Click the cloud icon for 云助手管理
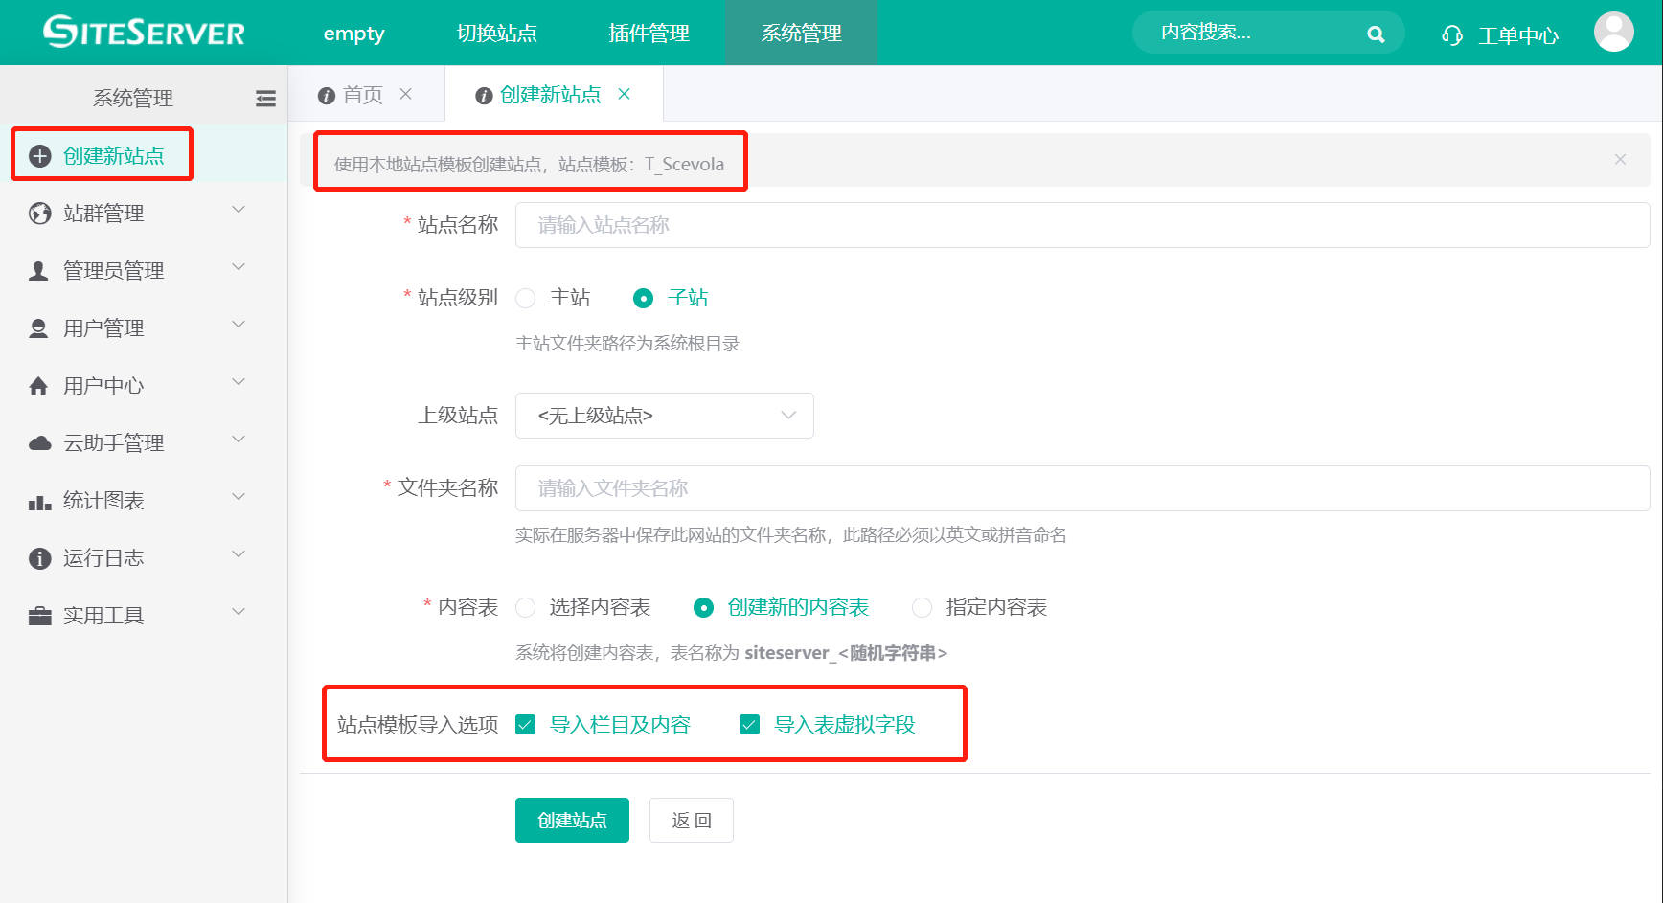Viewport: 1663px width, 903px height. tap(38, 441)
